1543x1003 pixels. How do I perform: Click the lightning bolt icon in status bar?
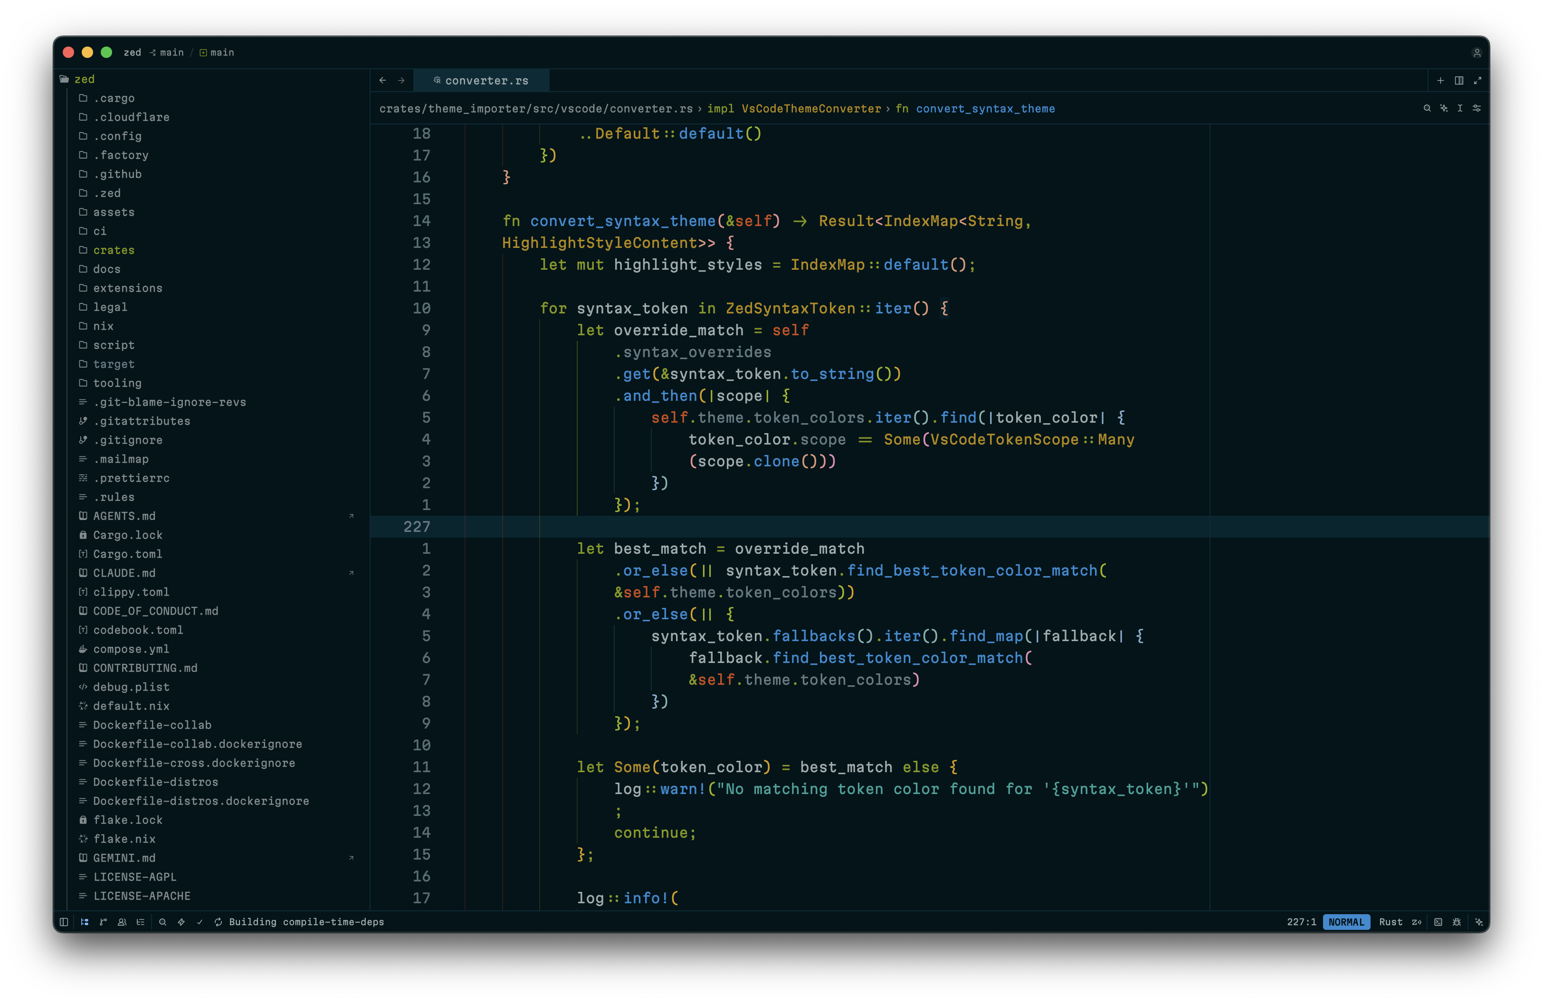coord(181,921)
